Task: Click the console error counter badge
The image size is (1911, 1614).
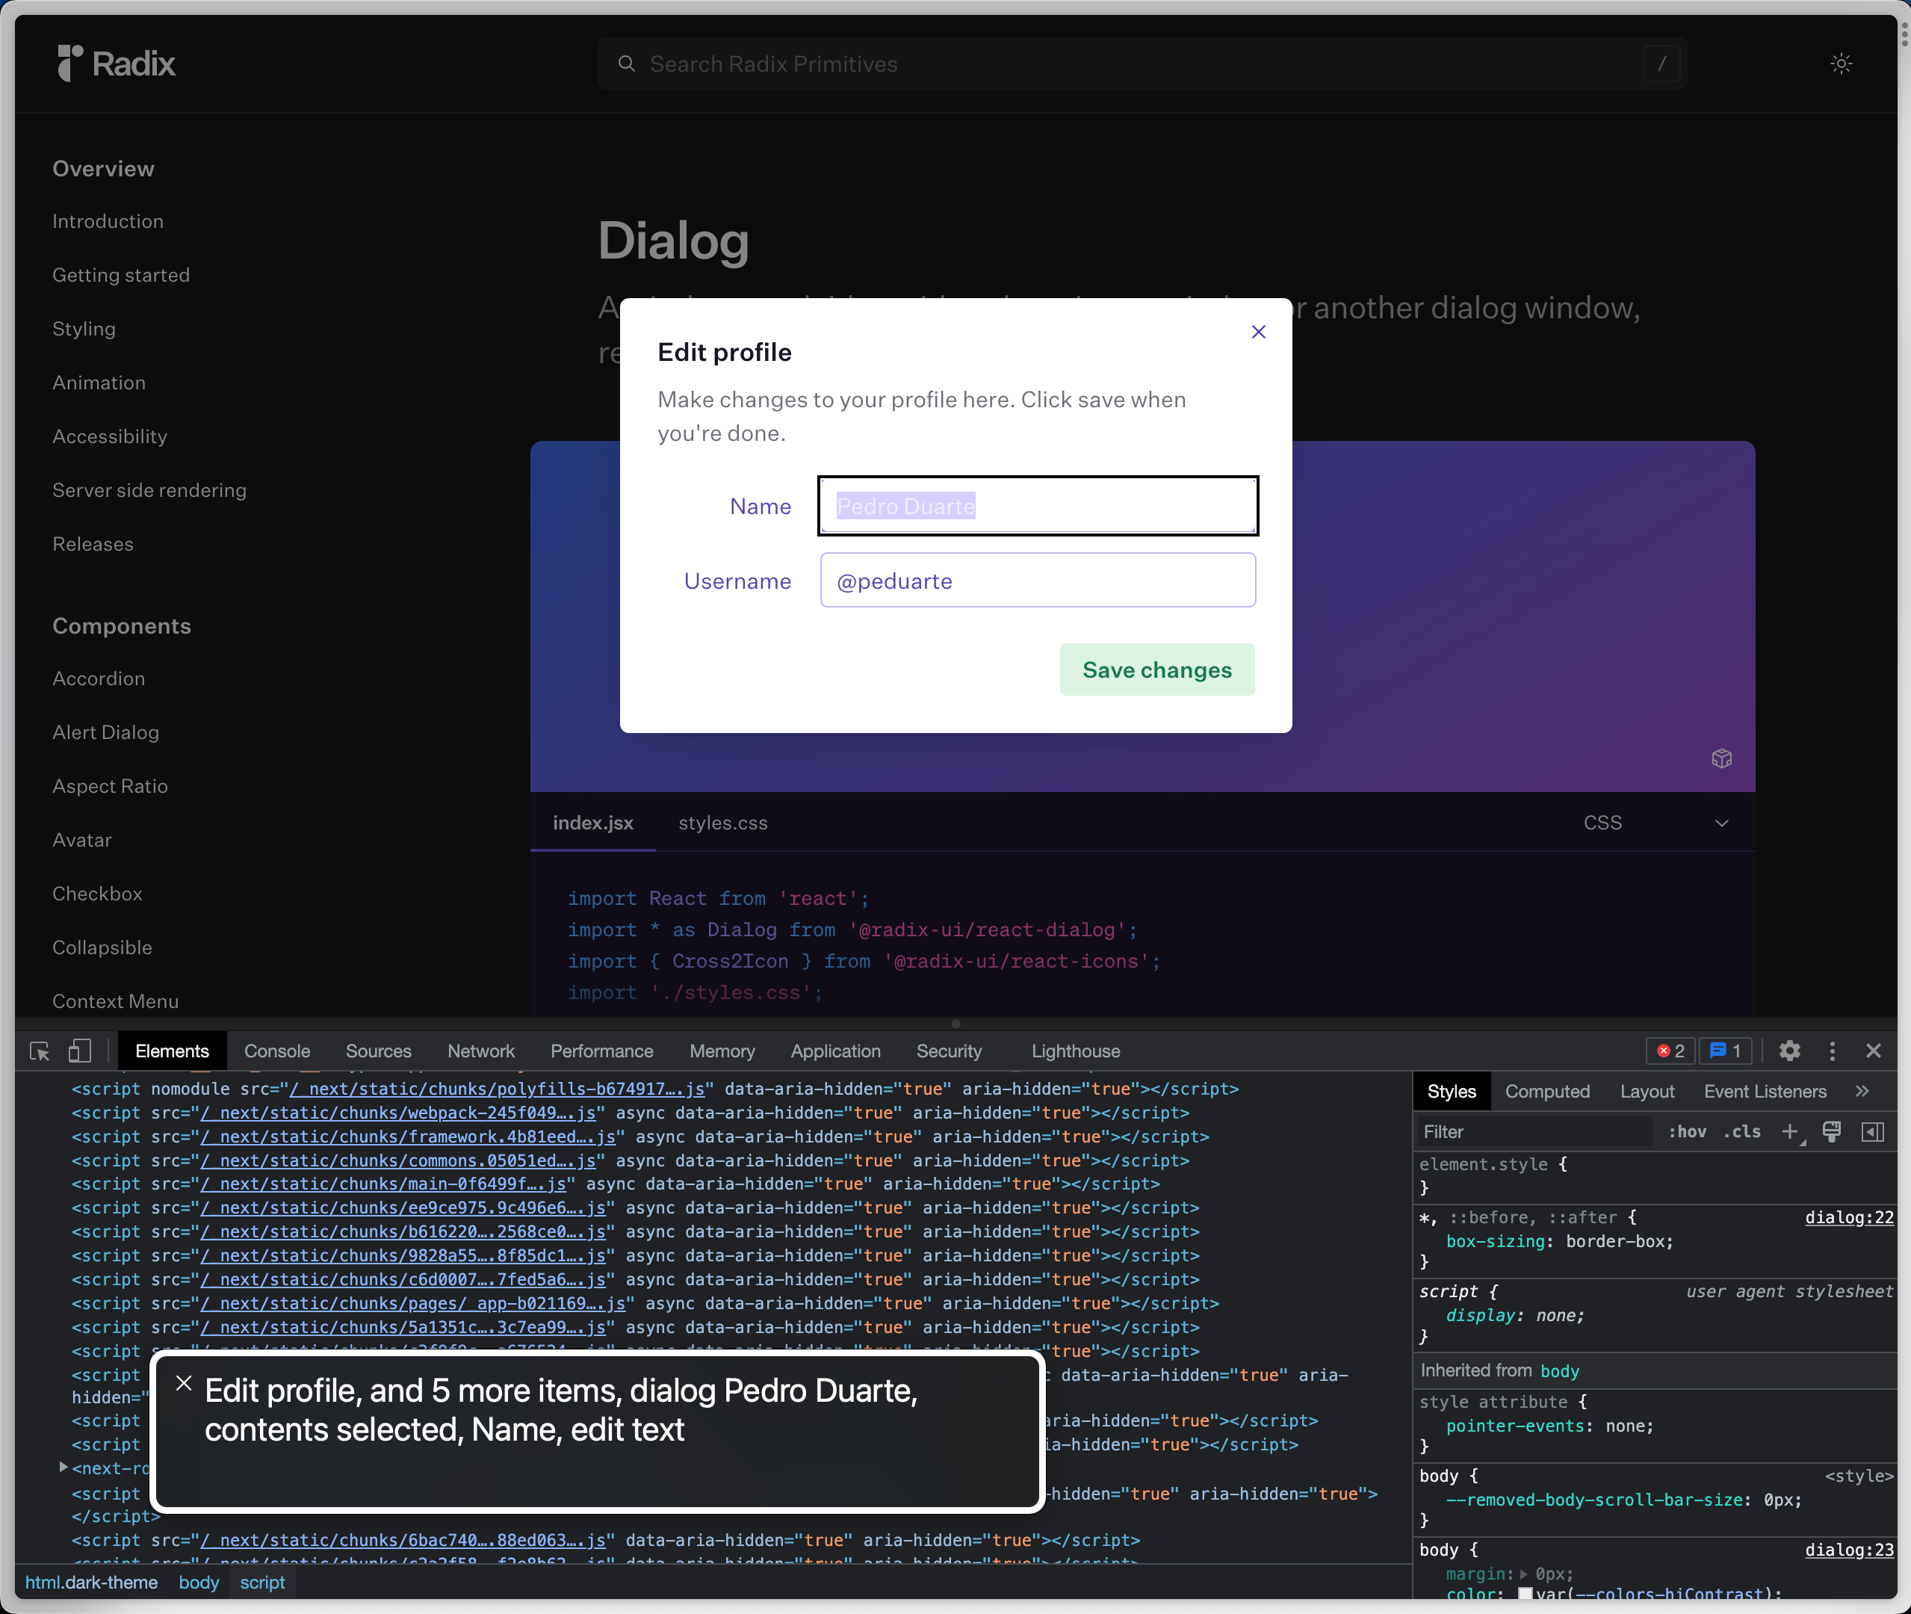Action: (x=1669, y=1051)
